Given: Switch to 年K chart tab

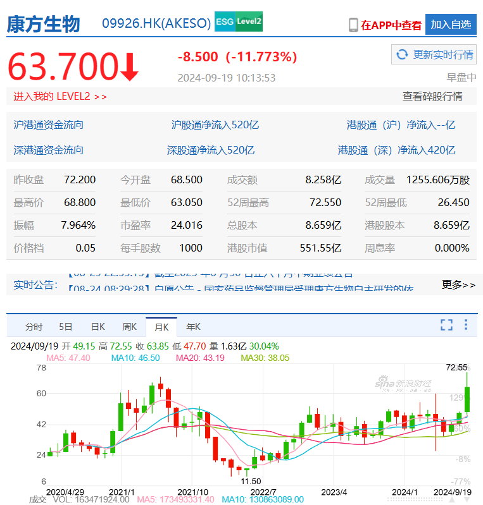Looking at the screenshot, I should [x=193, y=327].
